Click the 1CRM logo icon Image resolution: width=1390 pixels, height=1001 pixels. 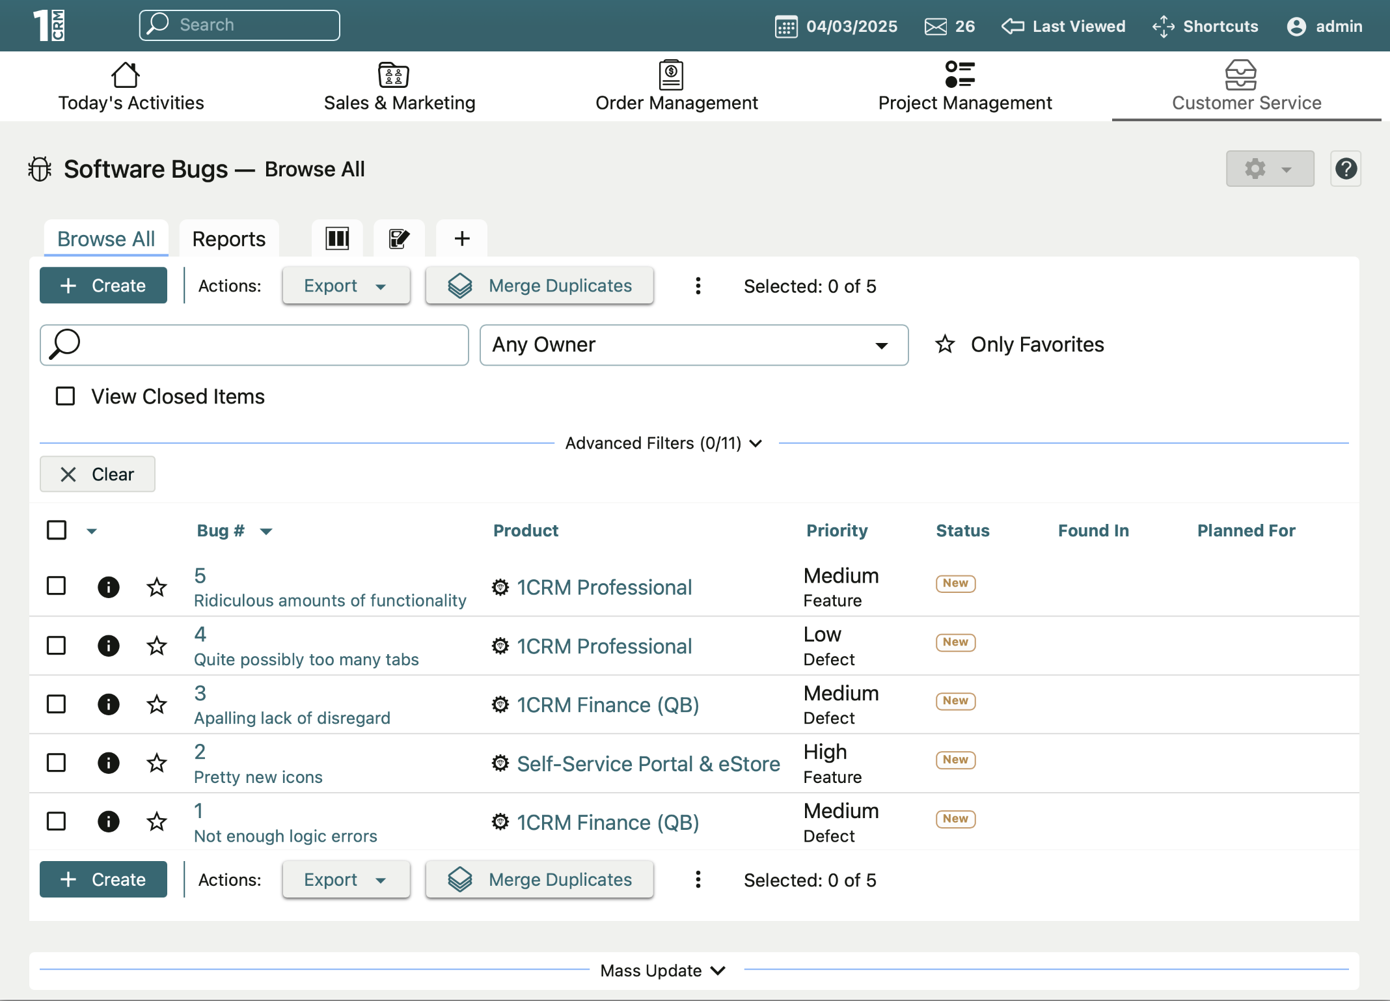(49, 26)
